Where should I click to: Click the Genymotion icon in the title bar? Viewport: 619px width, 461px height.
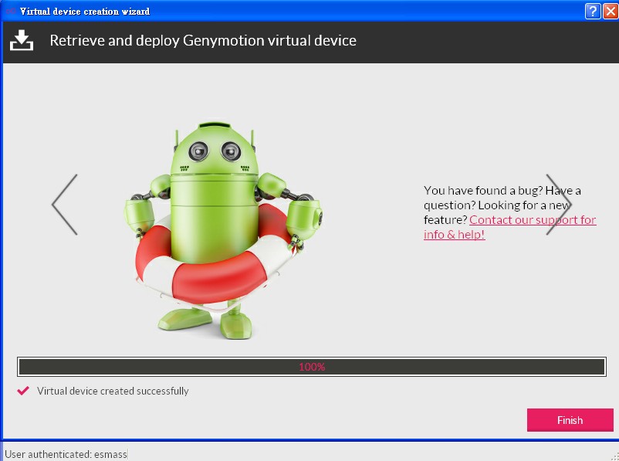tap(10, 11)
